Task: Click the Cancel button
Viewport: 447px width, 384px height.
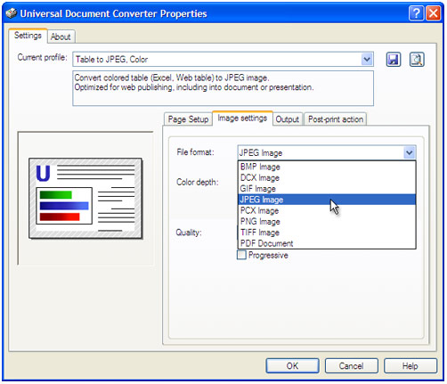Action: point(352,365)
